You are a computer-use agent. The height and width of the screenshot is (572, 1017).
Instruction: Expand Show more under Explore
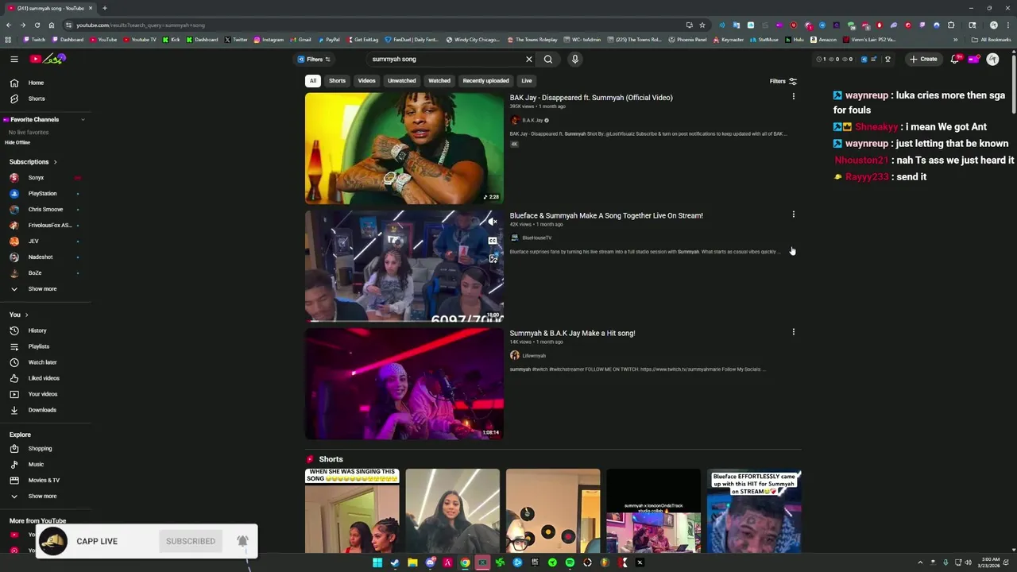[x=45, y=497]
